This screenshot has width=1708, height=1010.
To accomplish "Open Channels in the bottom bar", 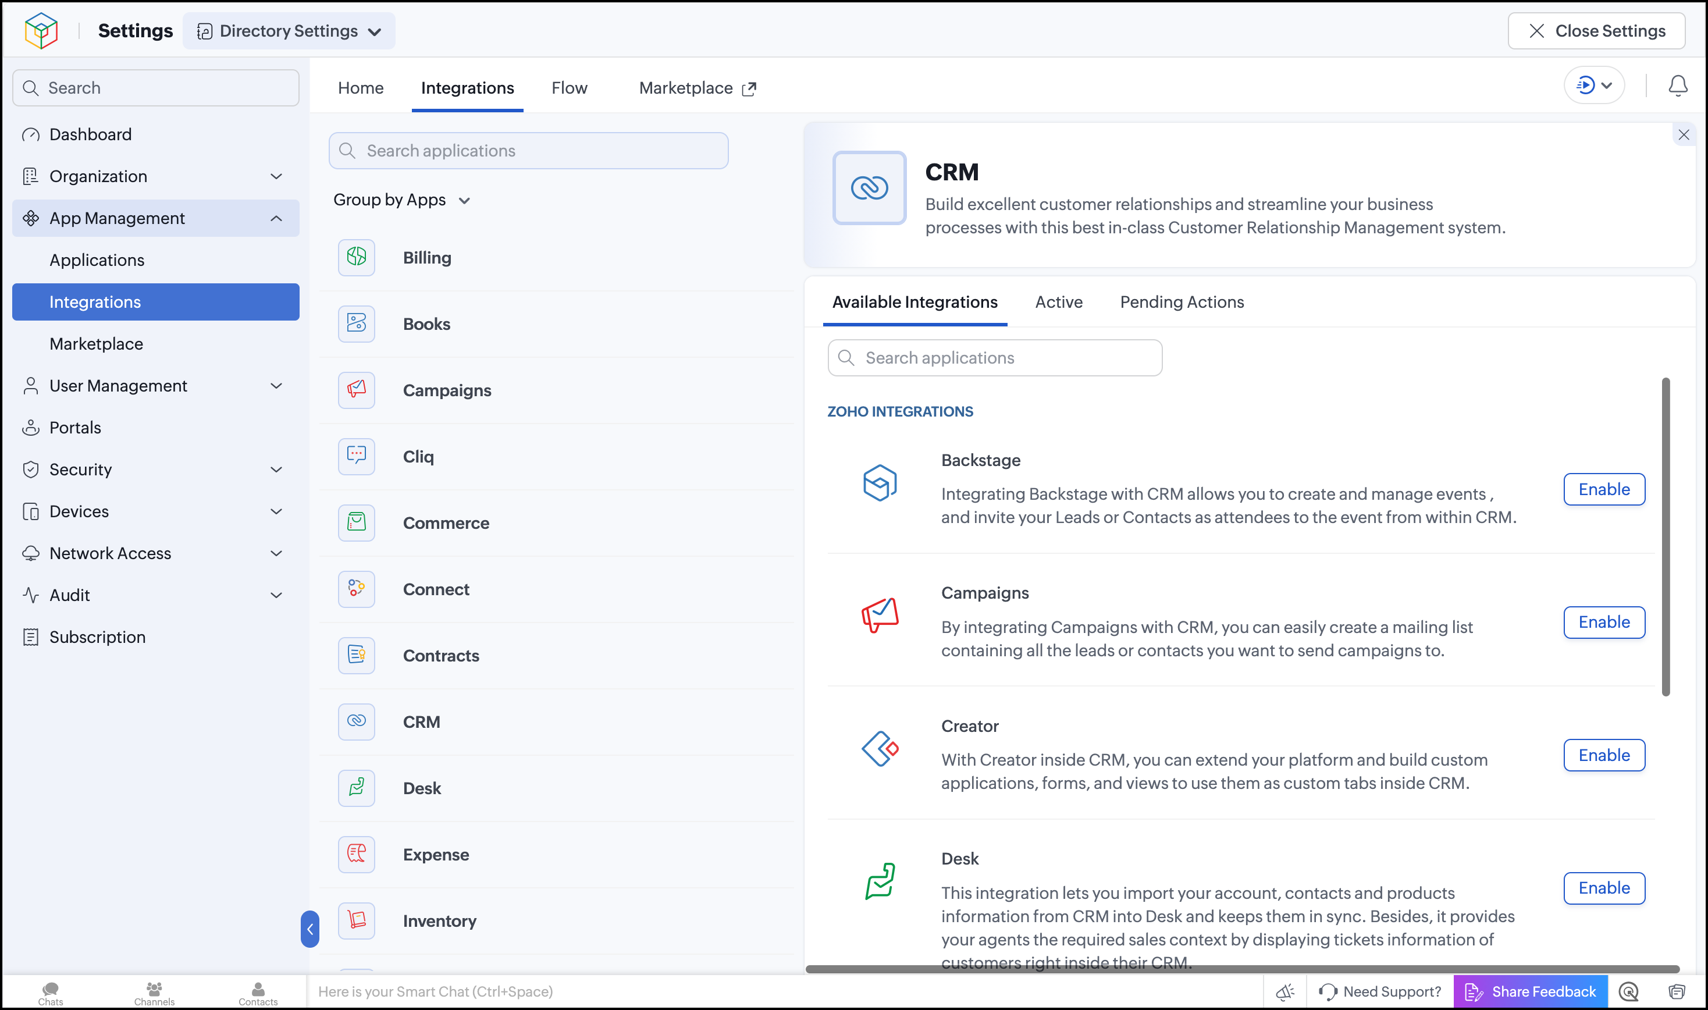I will tap(155, 993).
